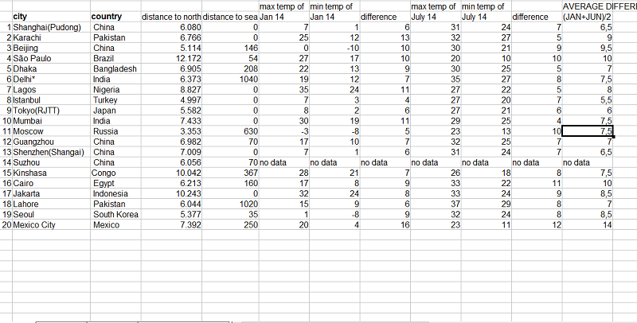Select the Kinshasa city cell
This screenshot has width=637, height=323.
tap(51, 173)
